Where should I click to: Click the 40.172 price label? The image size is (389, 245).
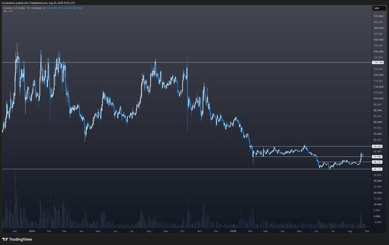378,169
